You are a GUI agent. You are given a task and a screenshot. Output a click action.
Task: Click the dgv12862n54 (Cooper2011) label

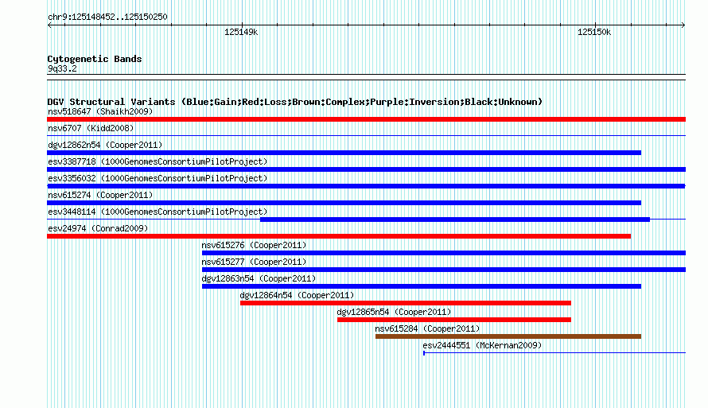click(x=105, y=145)
